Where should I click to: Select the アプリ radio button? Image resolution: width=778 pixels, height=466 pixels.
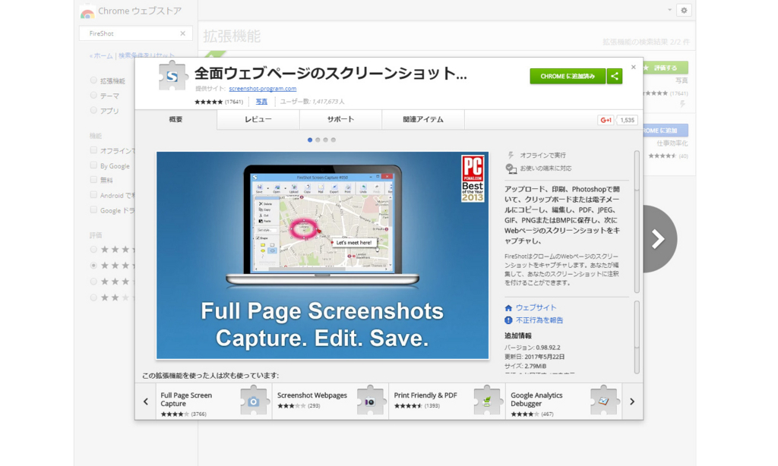tap(93, 111)
